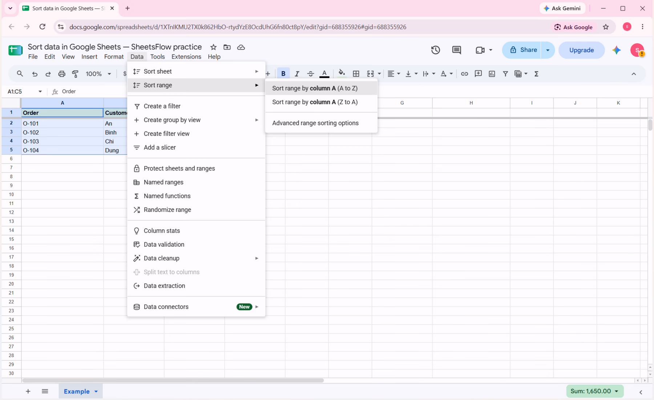Select Create a filter menu item
Screen dimensions: 654x400
(196, 106)
